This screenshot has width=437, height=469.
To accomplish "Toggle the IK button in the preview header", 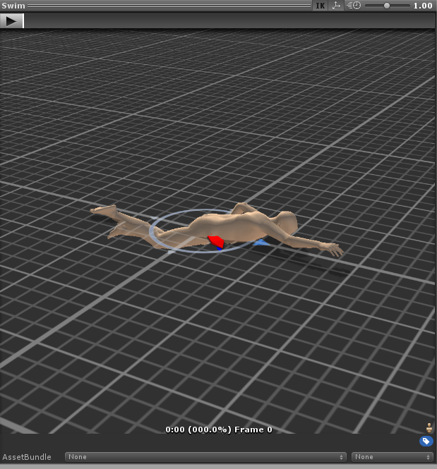I will click(x=321, y=6).
